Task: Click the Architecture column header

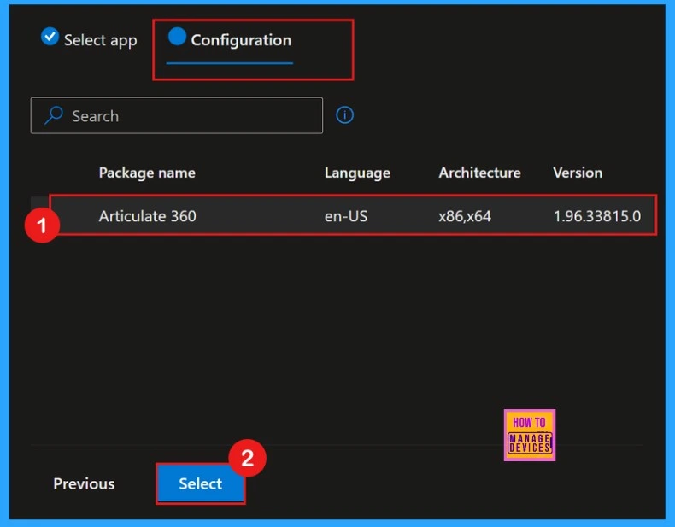Action: (479, 173)
